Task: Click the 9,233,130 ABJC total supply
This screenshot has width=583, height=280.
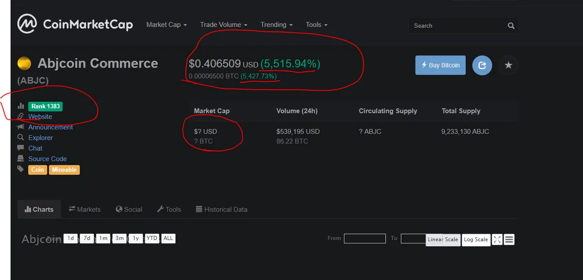Action: (465, 131)
